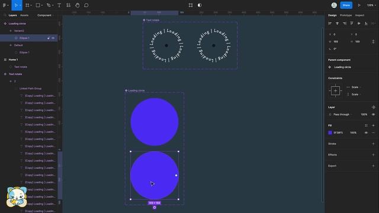Align selection to the left
The height and width of the screenshot is (213, 379).
click(330, 24)
